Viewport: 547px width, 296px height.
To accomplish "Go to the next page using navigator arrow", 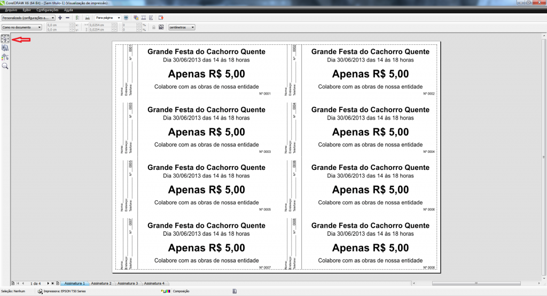I will [x=48, y=283].
